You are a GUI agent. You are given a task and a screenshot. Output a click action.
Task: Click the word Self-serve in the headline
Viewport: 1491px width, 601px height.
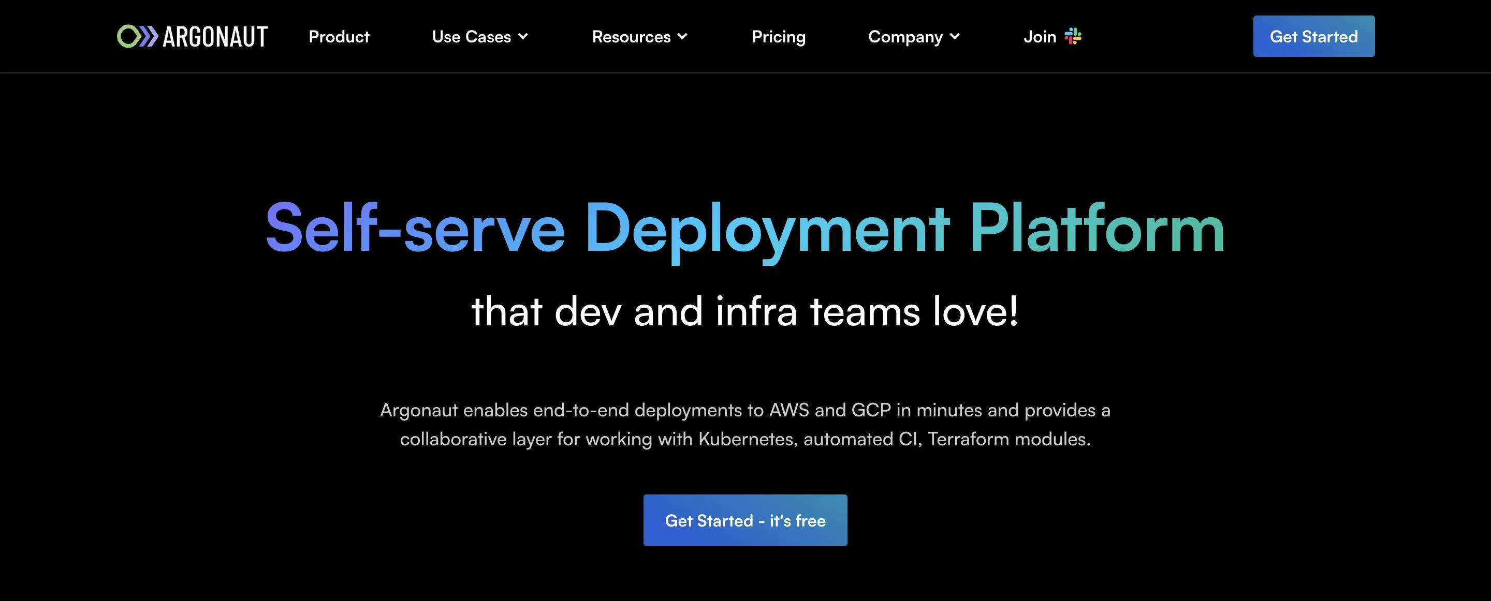point(414,229)
